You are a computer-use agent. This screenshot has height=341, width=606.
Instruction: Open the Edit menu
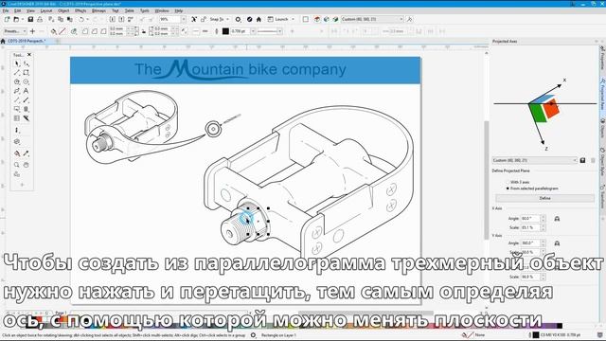(x=17, y=10)
